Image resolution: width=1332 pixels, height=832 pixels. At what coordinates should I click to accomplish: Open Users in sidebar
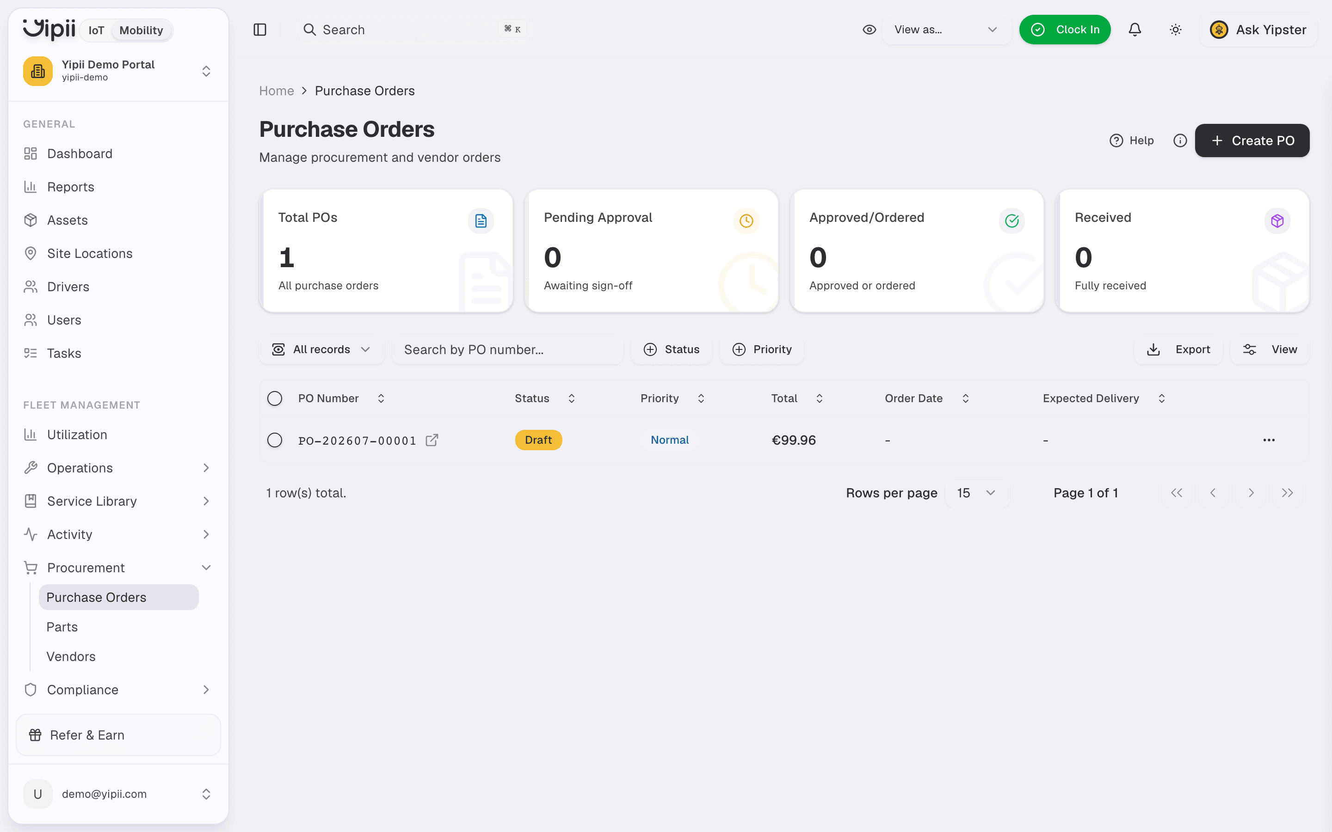[118, 320]
